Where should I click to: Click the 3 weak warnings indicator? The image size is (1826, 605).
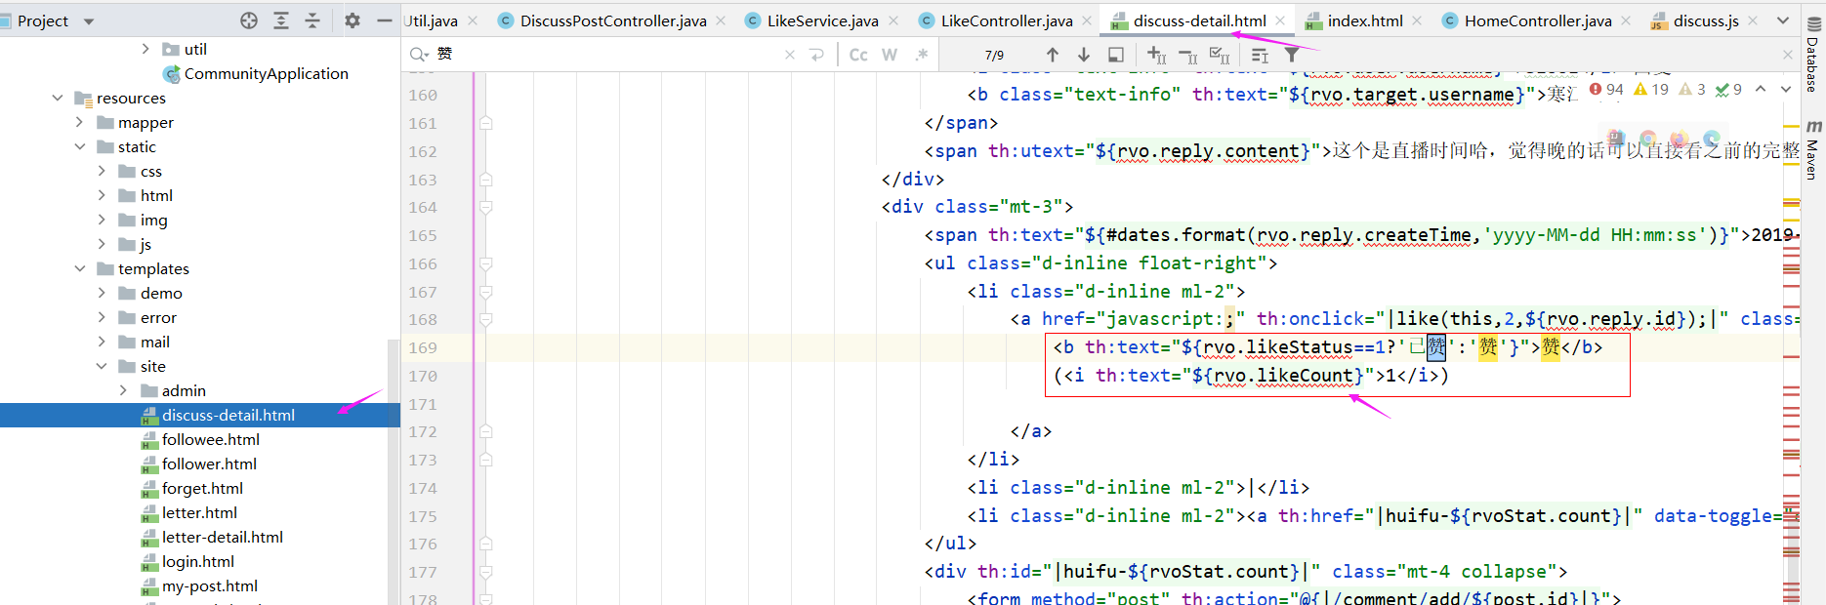click(1691, 89)
